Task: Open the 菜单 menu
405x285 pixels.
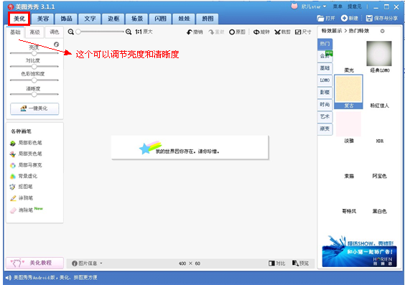Action: pyautogui.click(x=337, y=6)
